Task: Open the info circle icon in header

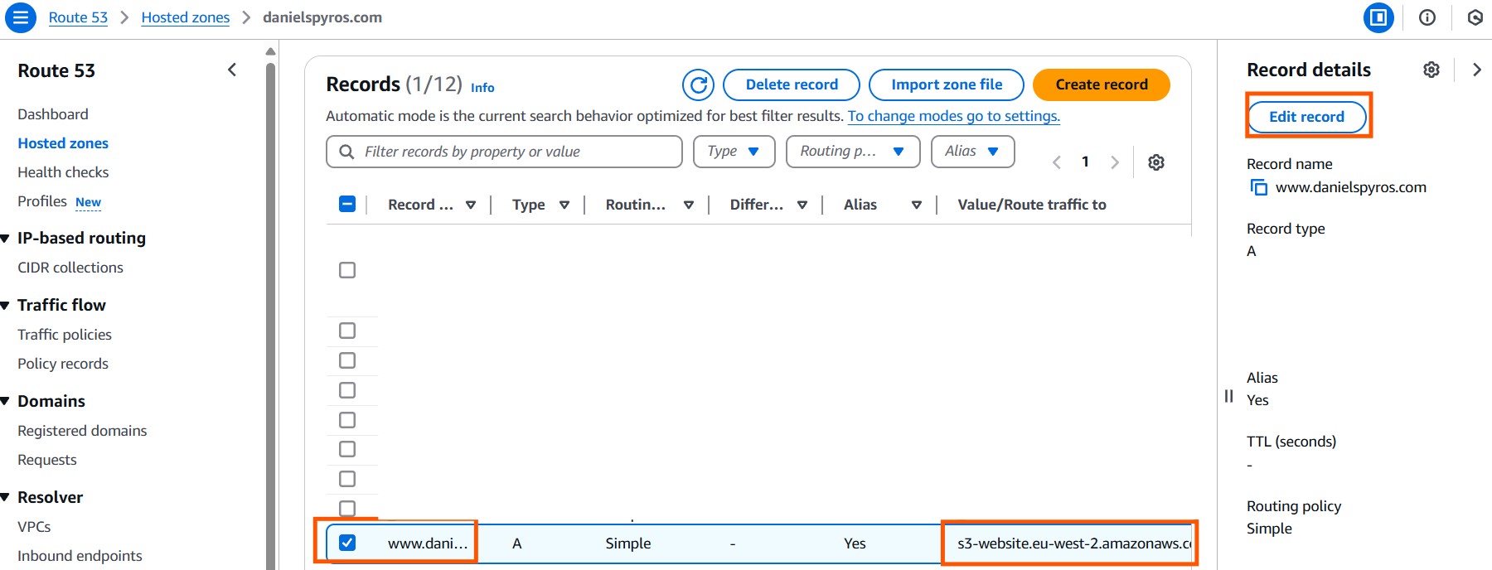Action: point(1427,17)
